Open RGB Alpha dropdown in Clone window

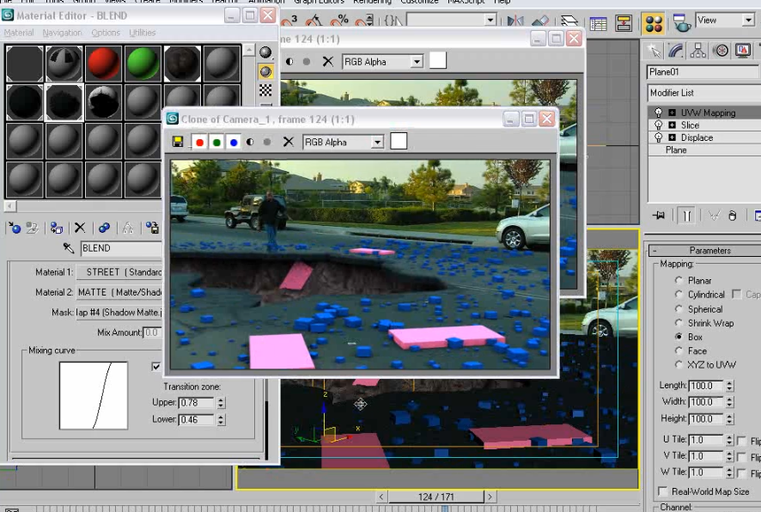(377, 143)
